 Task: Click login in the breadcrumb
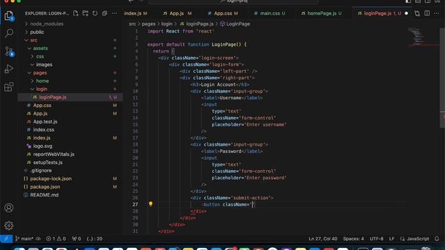coord(167,24)
